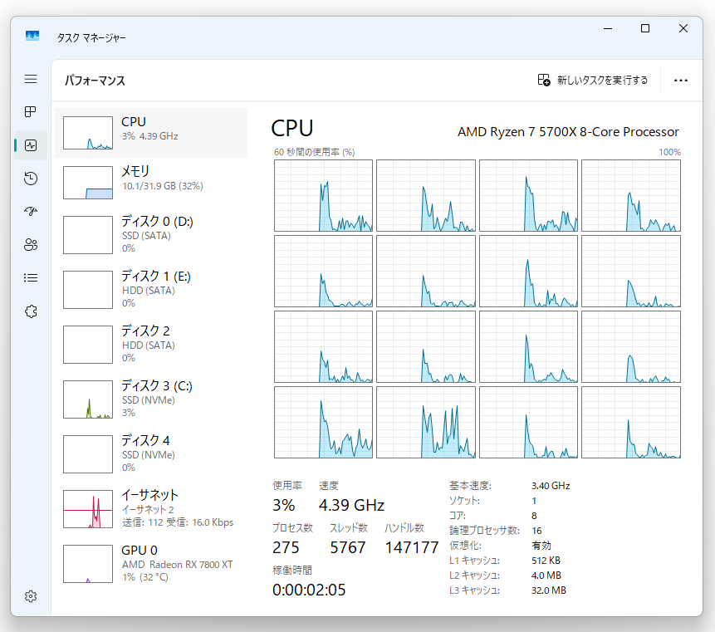Maximize the Task Manager window
715x632 pixels.
(645, 28)
